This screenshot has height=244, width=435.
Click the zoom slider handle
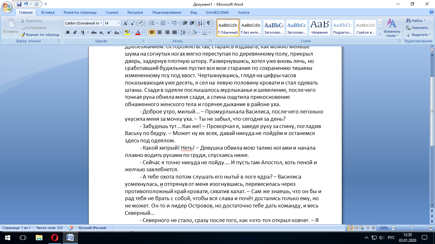pos(412,228)
